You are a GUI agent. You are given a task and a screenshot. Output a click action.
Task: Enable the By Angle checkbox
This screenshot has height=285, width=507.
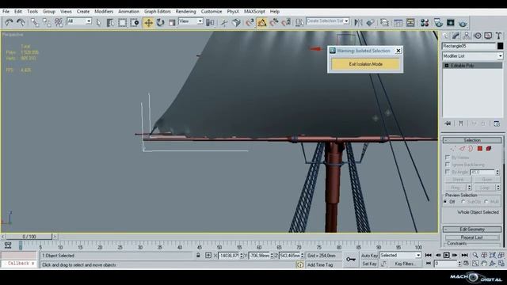pyautogui.click(x=448, y=172)
